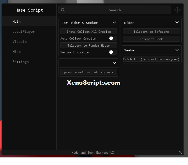Click Catch All teleport to everyone button
188x165 pixels.
(x=151, y=59)
